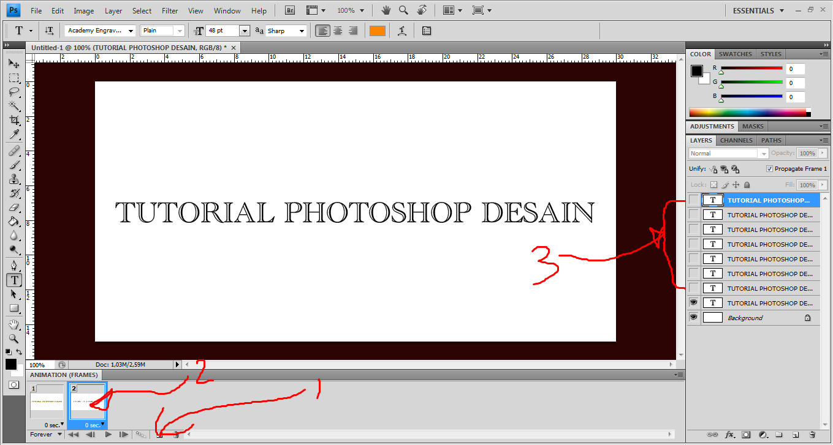Open the Filter menu
The height and width of the screenshot is (445, 833).
click(x=170, y=10)
